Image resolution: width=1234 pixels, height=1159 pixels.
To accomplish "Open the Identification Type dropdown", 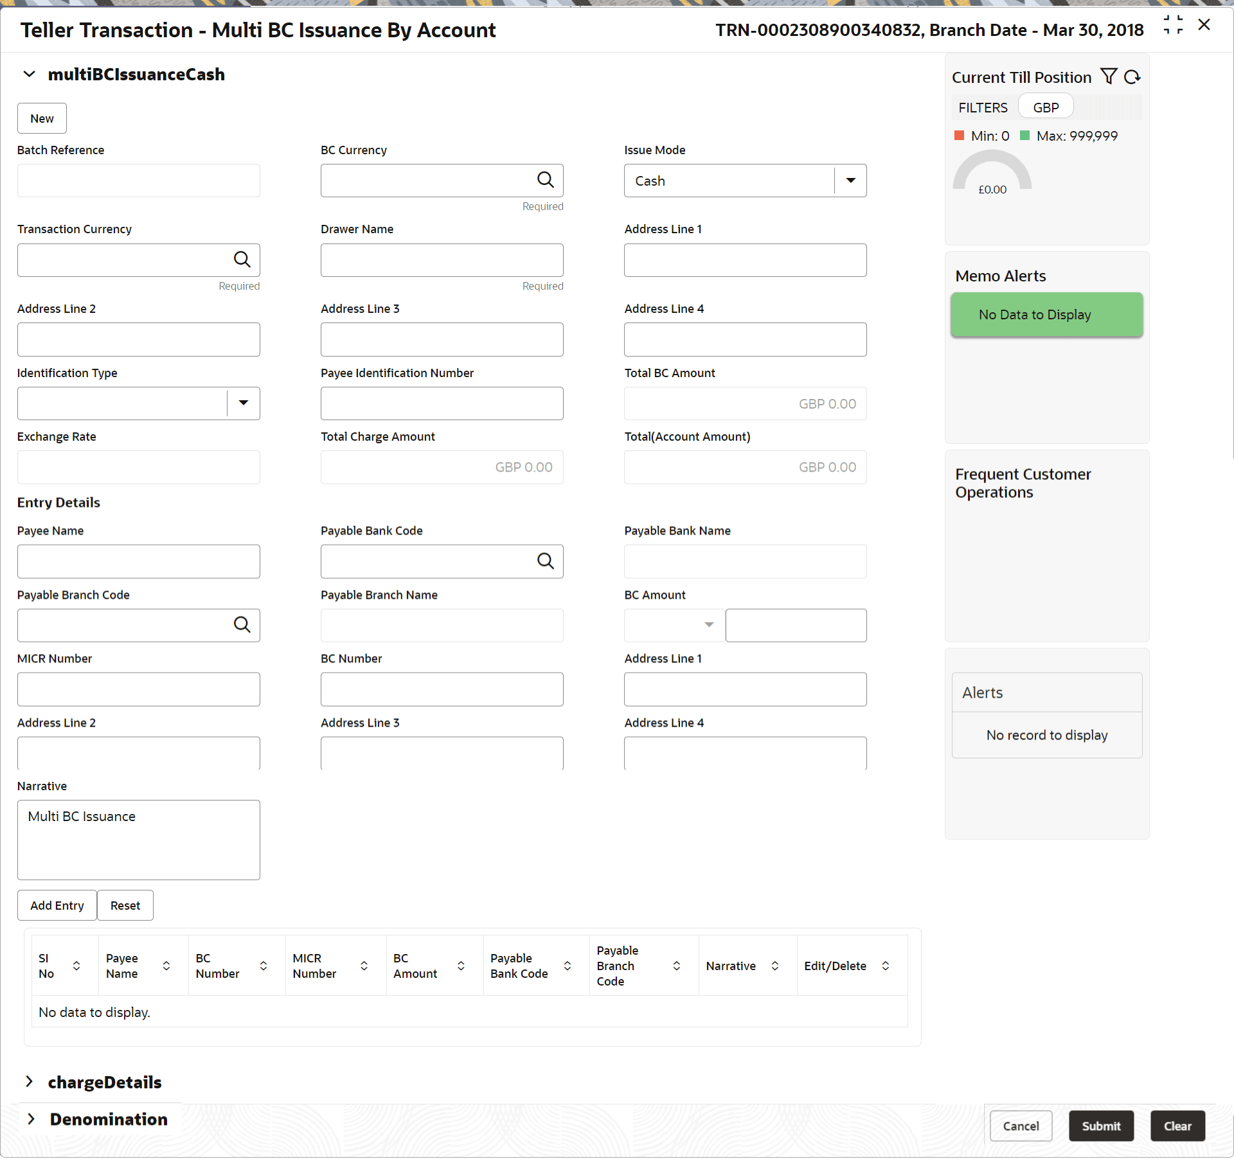I will click(243, 403).
